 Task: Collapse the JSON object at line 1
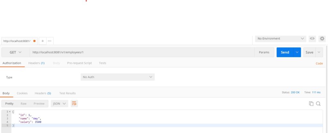point(10,112)
